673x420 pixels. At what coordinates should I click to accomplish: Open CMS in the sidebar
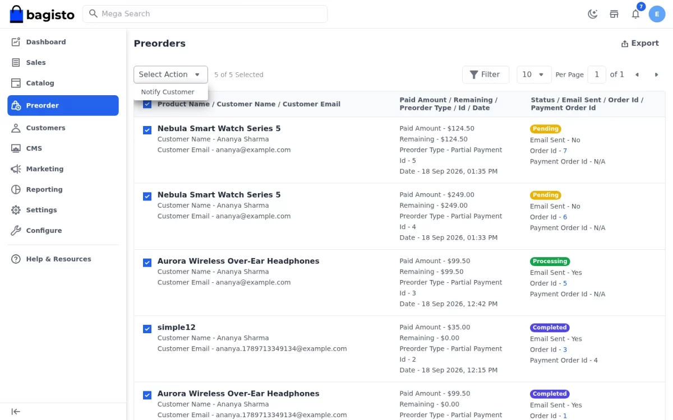pos(63,148)
